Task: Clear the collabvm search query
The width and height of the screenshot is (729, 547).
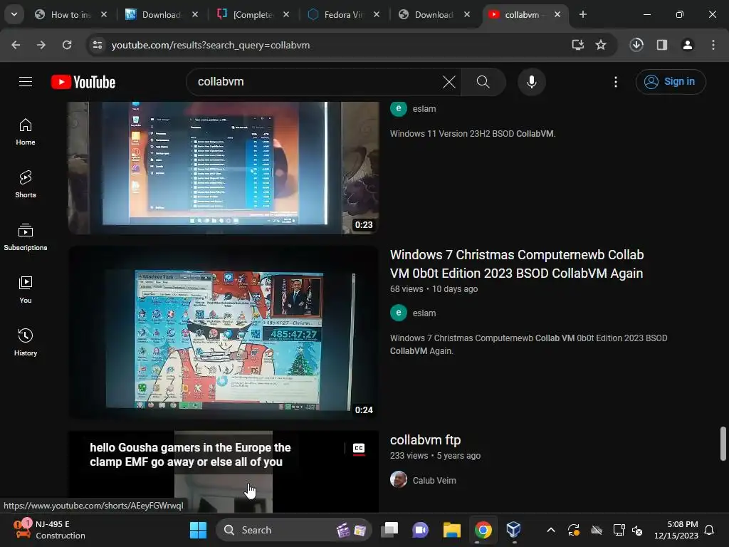Action: pos(449,82)
